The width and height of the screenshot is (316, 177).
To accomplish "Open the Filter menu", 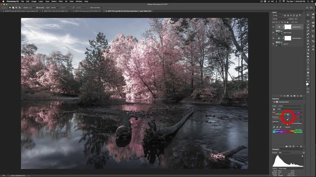I will 61,1.
